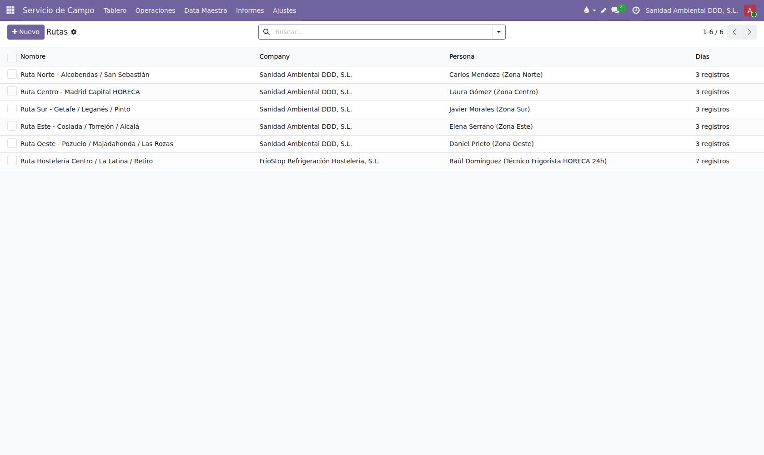Viewport: 764px width, 455px height.
Task: Click FríoStop Refrigeración Hostelería, S.L. cell
Action: [x=319, y=161]
